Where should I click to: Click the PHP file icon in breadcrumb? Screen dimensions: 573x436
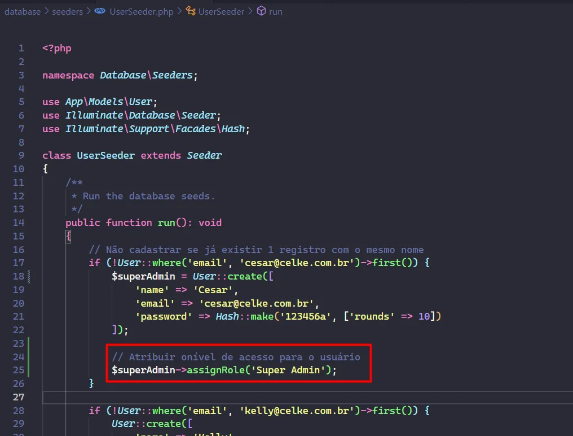click(x=100, y=11)
